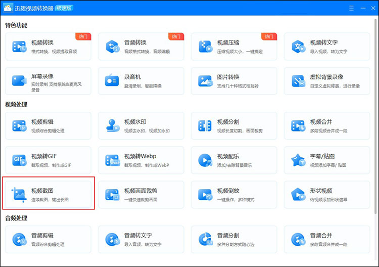This screenshot has height=267, width=379.
Task: Open the 视频转Webp icon
Action: click(112, 160)
